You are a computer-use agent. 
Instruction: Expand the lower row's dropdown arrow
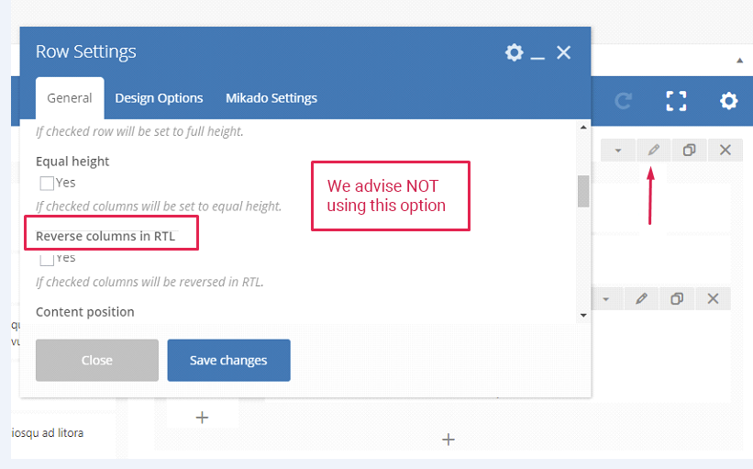pos(606,298)
